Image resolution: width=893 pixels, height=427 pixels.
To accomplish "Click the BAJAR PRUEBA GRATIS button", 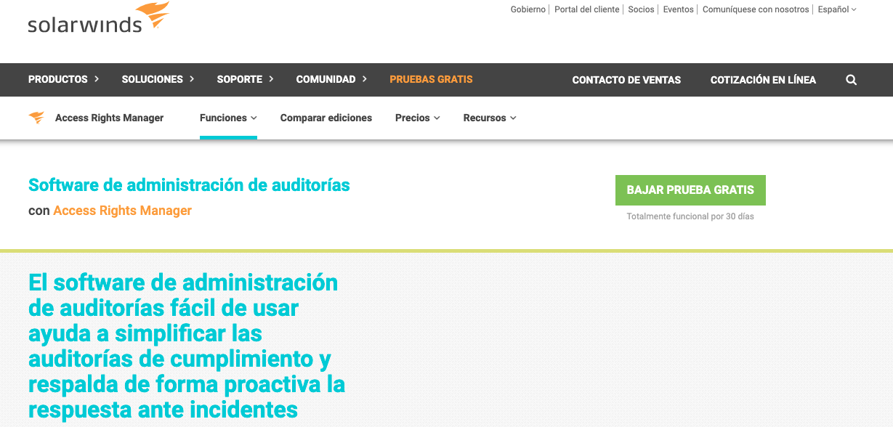I will click(690, 190).
